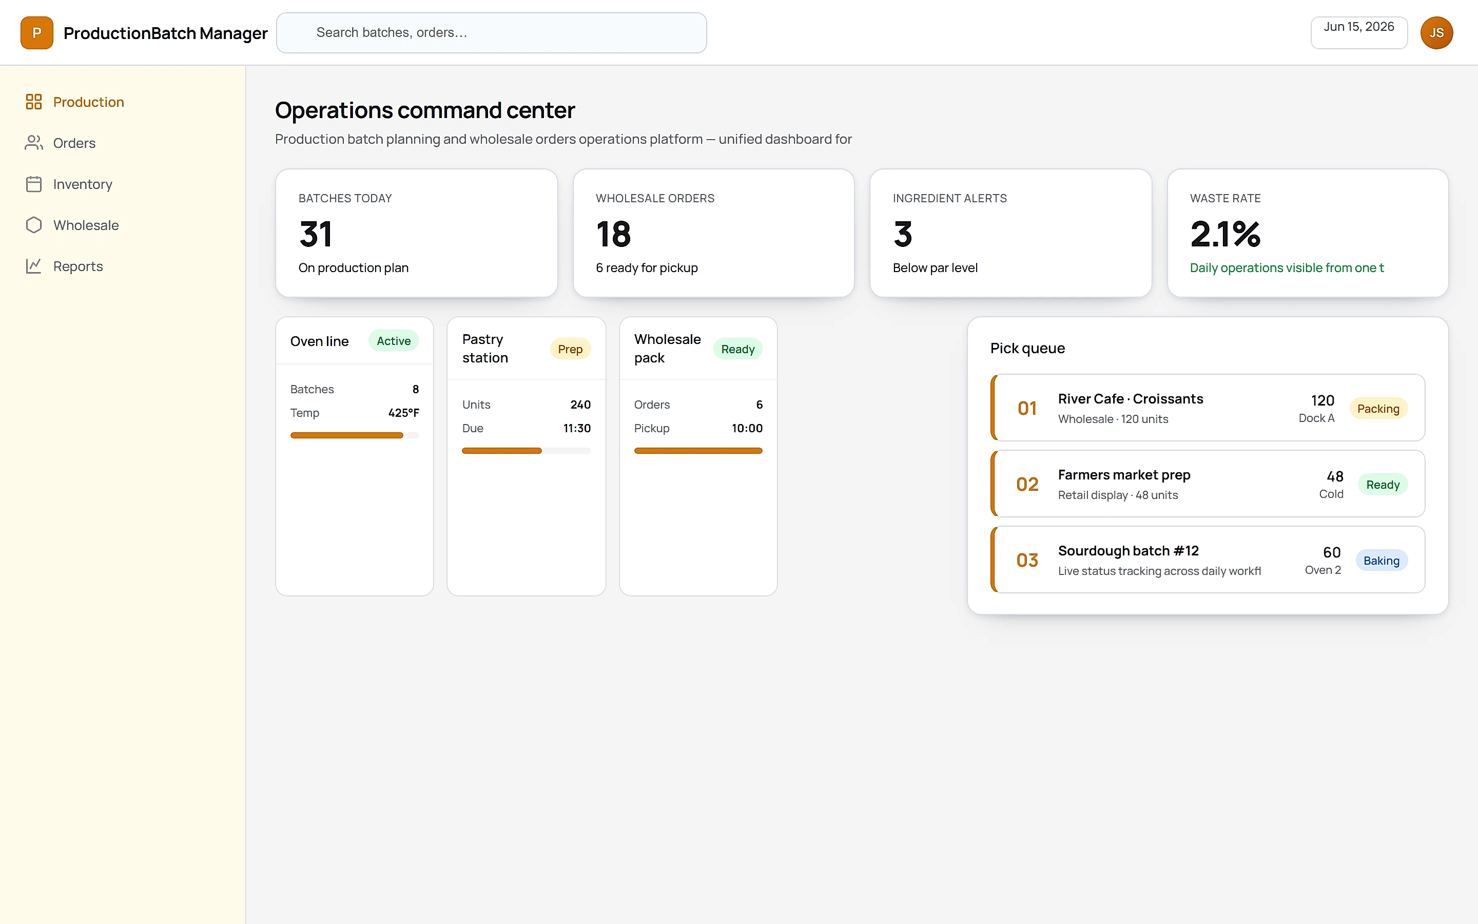Click the Operations command center heading
This screenshot has width=1478, height=924.
coord(425,110)
